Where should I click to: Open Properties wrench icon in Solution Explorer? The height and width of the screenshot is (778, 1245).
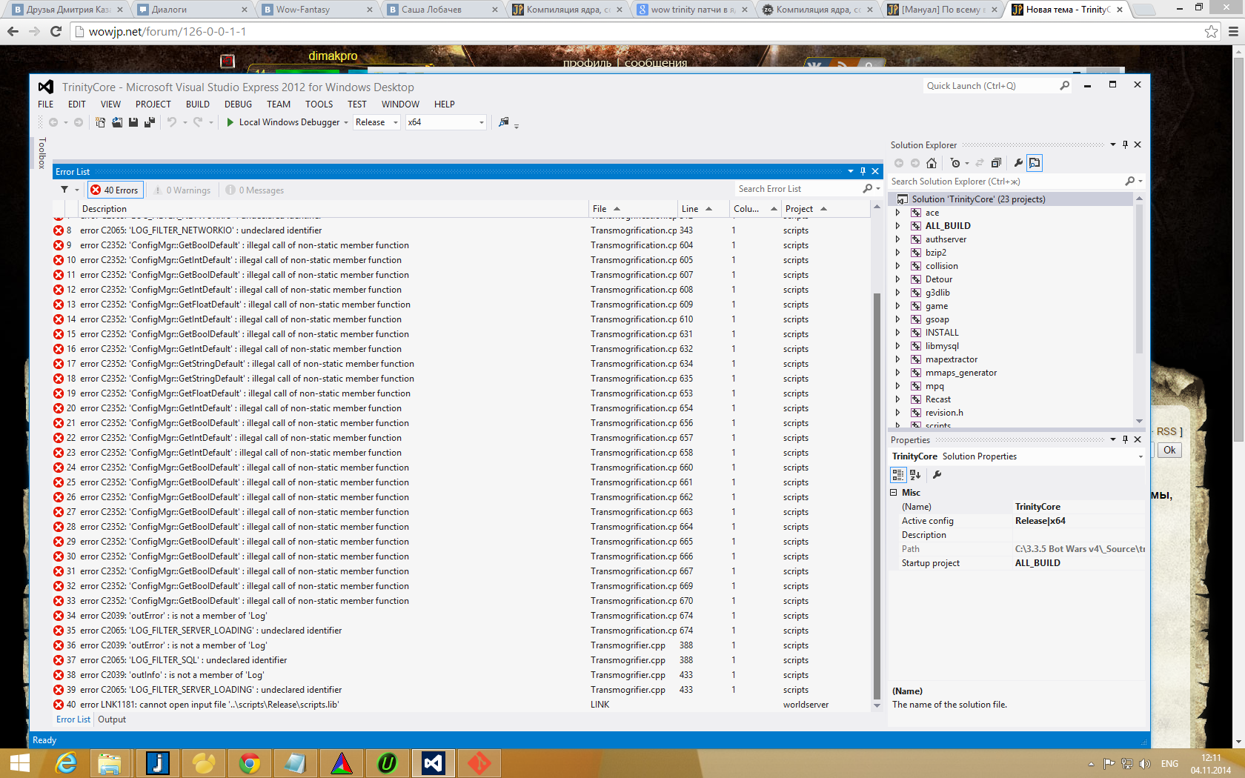point(1018,163)
